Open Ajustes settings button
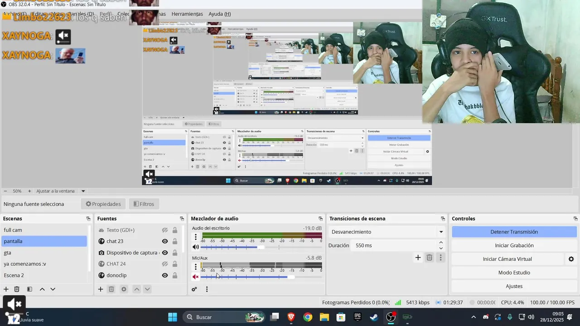The width and height of the screenshot is (580, 326). click(514, 286)
